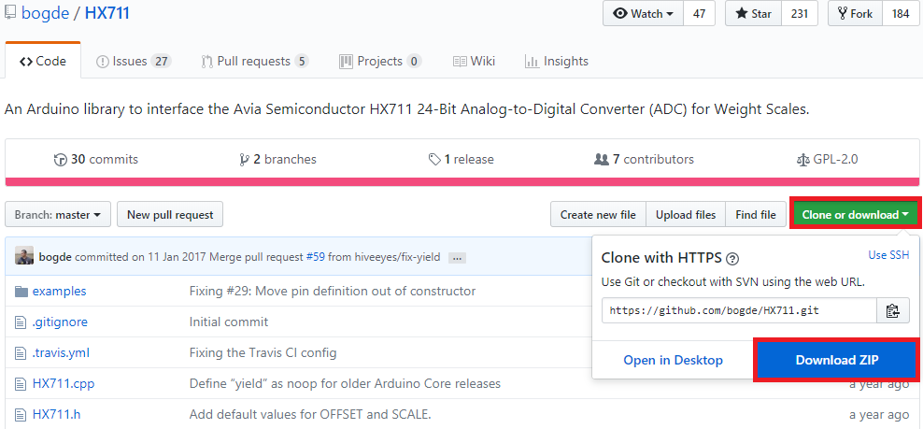Screen dimensions: 923x429
Task: Click the language color bar
Action: tap(461, 180)
